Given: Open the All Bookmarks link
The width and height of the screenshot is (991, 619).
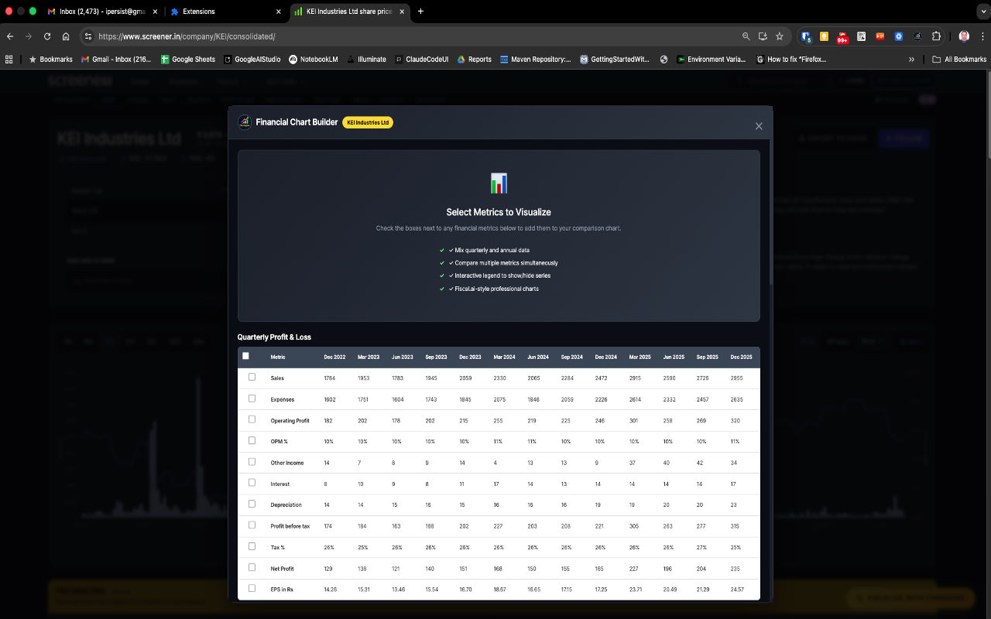Looking at the screenshot, I should pyautogui.click(x=960, y=59).
